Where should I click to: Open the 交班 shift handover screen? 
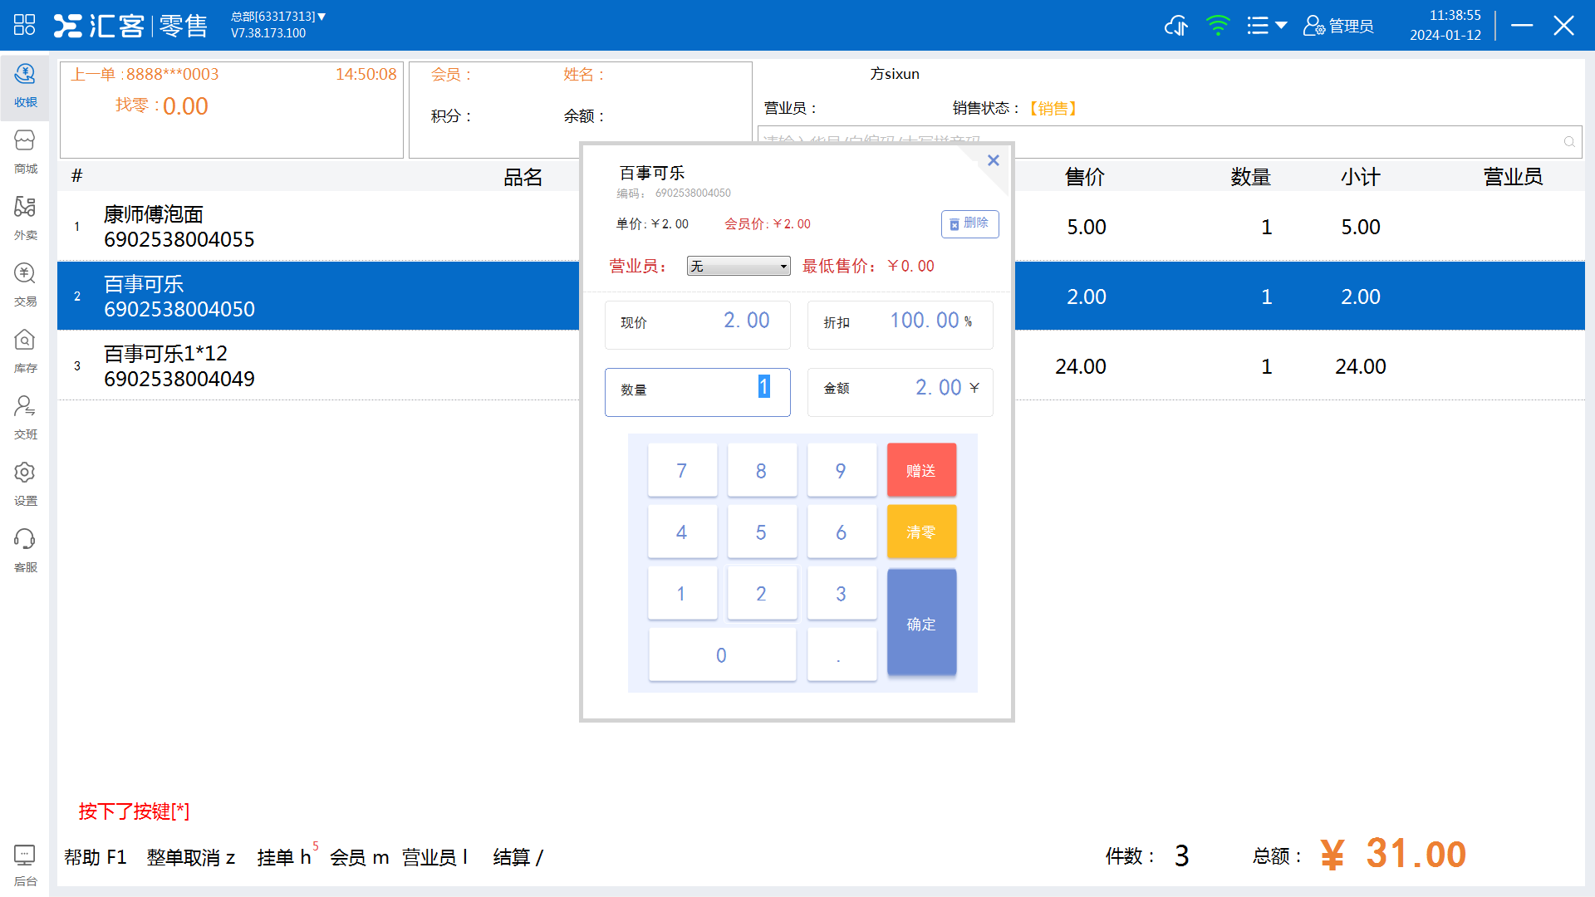pyautogui.click(x=25, y=418)
